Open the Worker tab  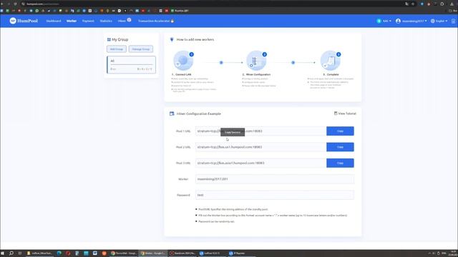[x=72, y=21]
